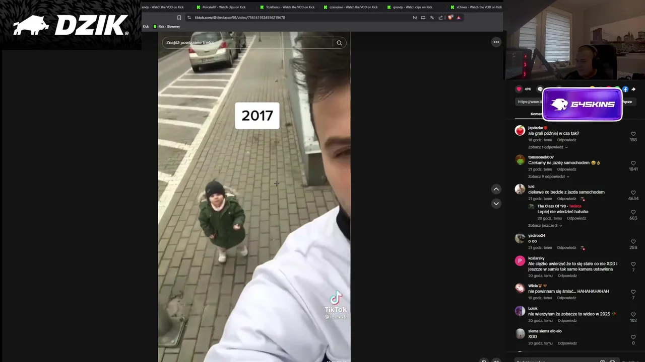645x362 pixels.
Task: Reply to koziarsky via Odpowiedz
Action: coord(567,276)
